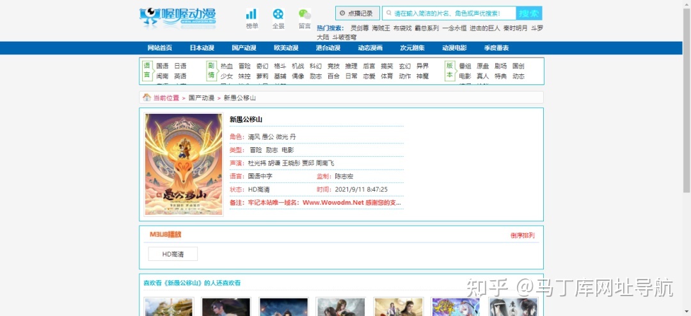The height and width of the screenshot is (316, 691).
Task: Choose the 真人 version filter
Action: point(482,76)
